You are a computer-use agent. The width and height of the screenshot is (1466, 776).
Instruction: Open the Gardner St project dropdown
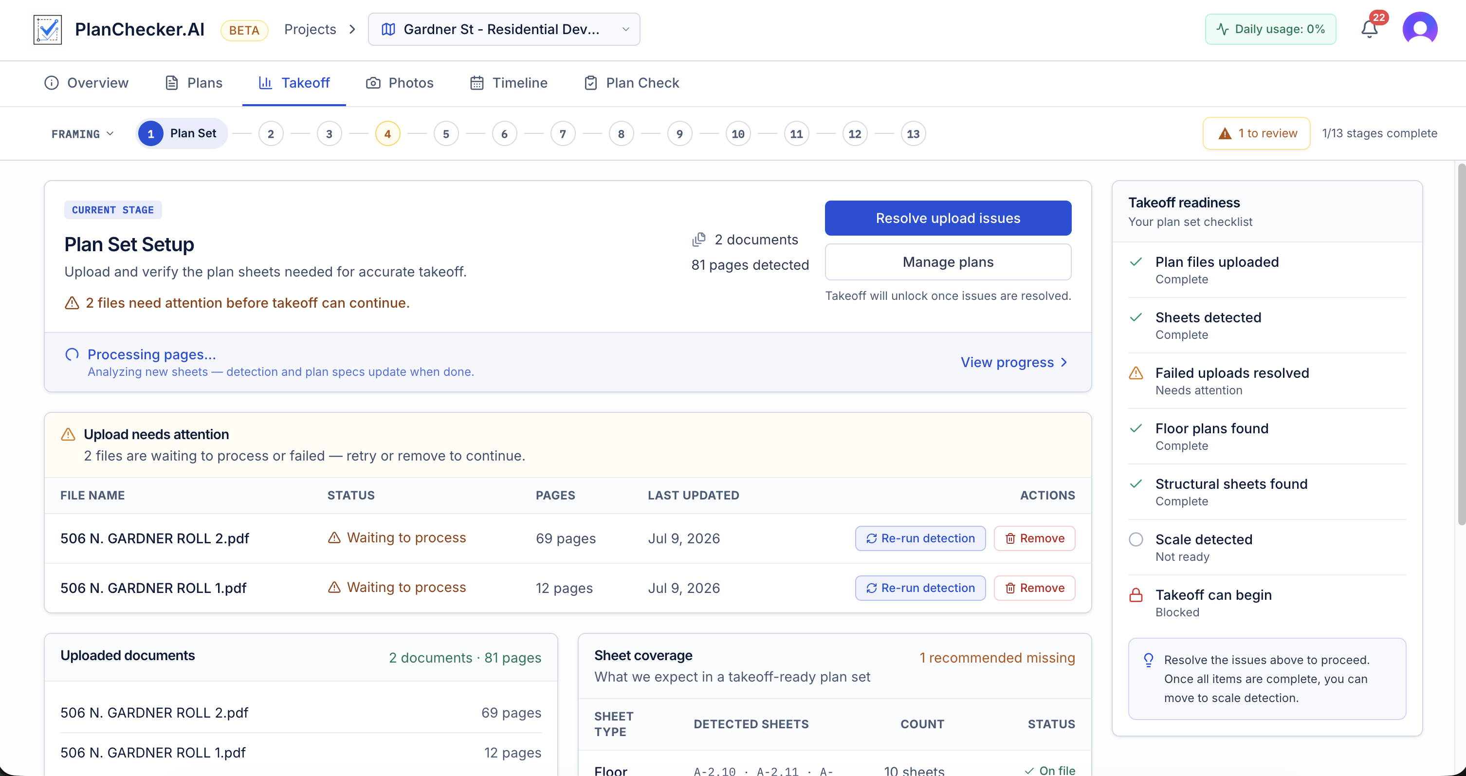504,29
